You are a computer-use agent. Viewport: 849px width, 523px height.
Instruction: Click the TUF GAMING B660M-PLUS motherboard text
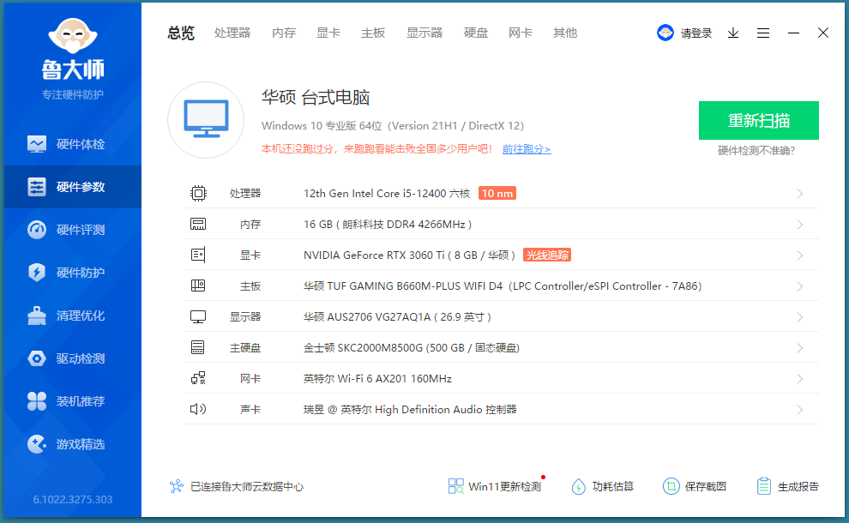coord(503,286)
